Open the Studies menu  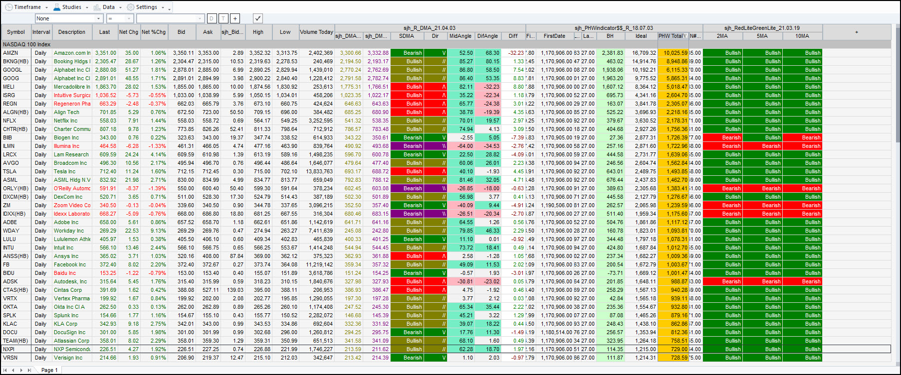72,7
